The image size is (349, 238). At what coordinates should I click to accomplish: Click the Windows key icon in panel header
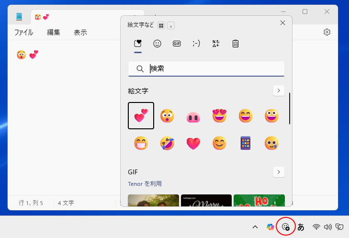coord(161,25)
